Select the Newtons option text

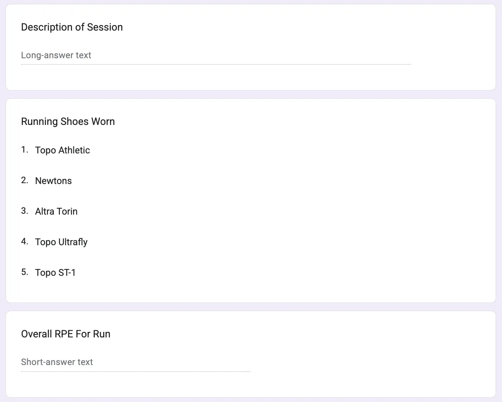54,181
